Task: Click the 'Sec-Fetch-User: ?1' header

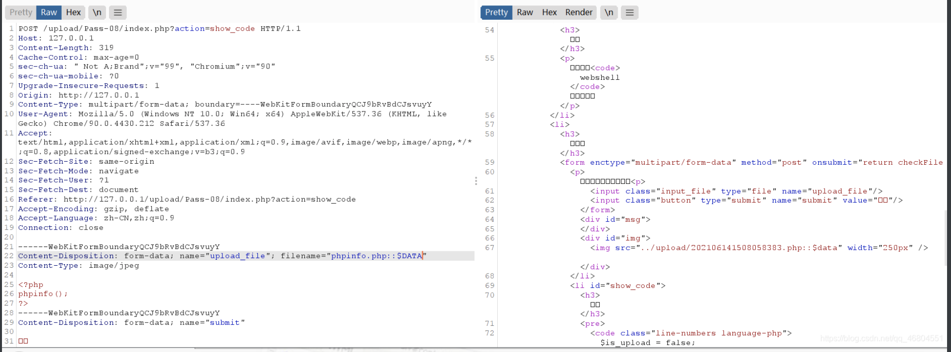Action: 64,180
